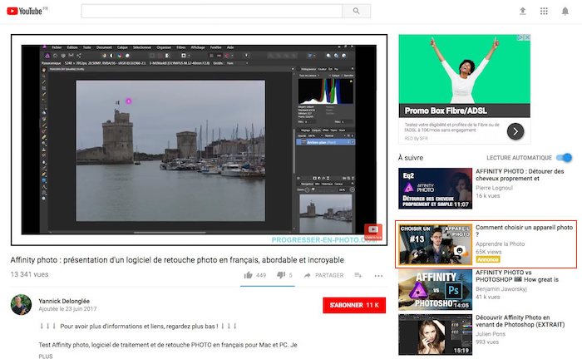Click Yannick Delonglée's channel avatar
This screenshot has height=359, width=582.
coord(21,305)
